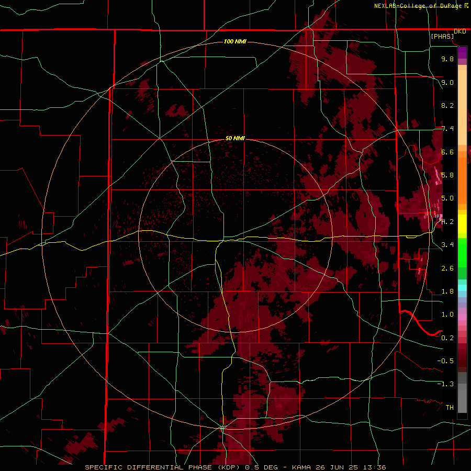Image resolution: width=471 pixels, height=471 pixels.
Task: Click the 1.0 legend value
Action: pos(447,315)
